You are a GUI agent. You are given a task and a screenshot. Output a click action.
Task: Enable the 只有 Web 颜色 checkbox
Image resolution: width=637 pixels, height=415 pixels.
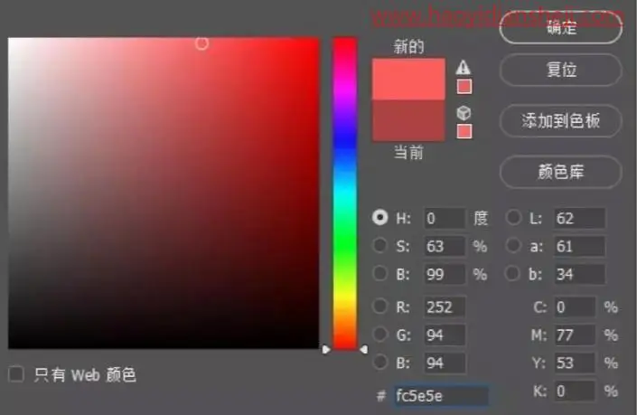point(16,374)
